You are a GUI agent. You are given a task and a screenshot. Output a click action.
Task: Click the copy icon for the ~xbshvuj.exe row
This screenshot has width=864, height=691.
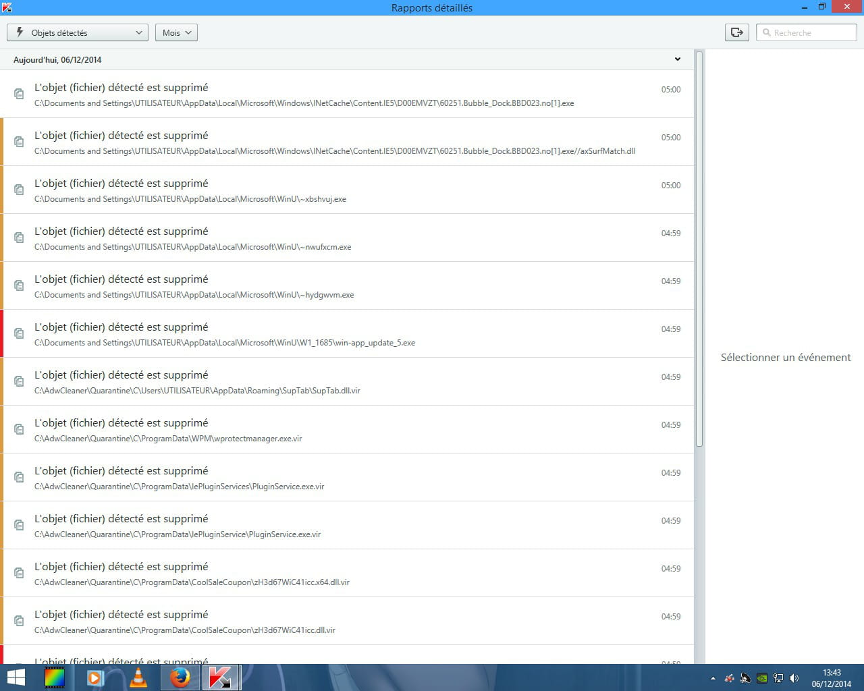pos(19,190)
